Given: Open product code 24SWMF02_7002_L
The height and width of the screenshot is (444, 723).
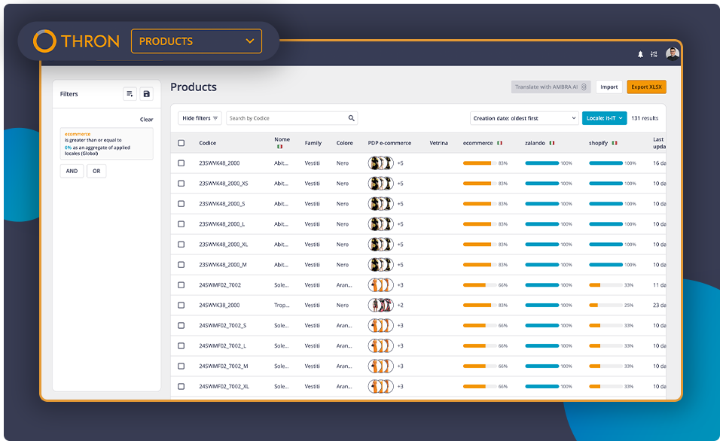Looking at the screenshot, I should click(223, 346).
